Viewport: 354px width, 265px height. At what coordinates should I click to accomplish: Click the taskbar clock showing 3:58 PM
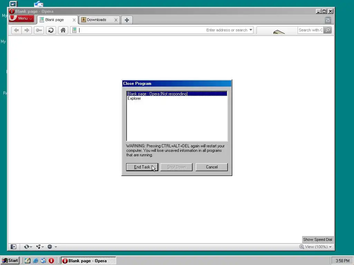coord(342,261)
